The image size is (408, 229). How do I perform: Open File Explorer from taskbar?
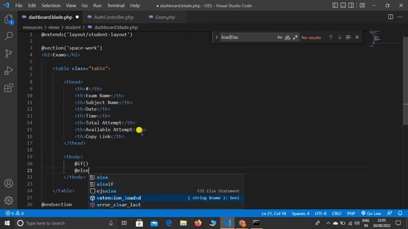pyautogui.click(x=184, y=223)
